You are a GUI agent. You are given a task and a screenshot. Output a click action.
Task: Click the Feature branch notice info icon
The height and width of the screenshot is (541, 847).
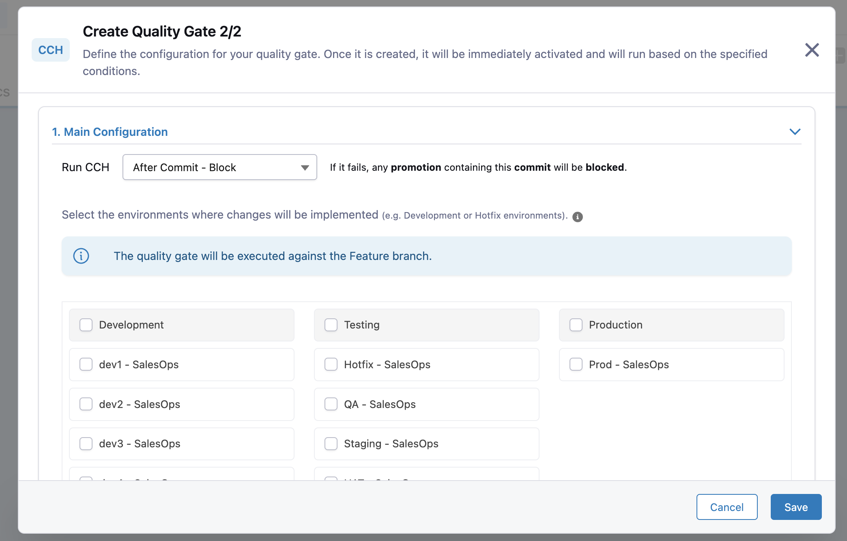[x=81, y=256]
